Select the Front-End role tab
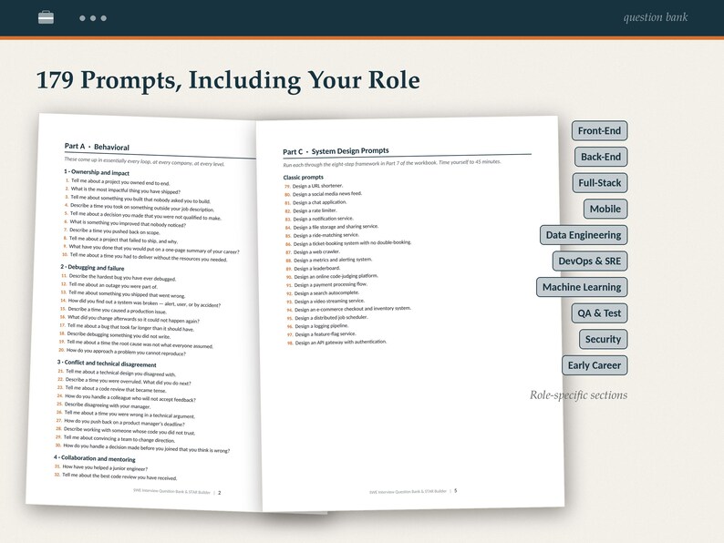The width and height of the screenshot is (724, 543). coord(599,130)
